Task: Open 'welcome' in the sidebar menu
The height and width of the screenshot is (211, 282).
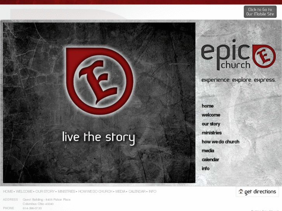Action: click(x=211, y=115)
